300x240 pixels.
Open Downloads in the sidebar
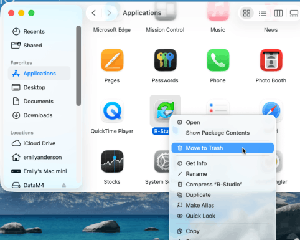(x=39, y=115)
